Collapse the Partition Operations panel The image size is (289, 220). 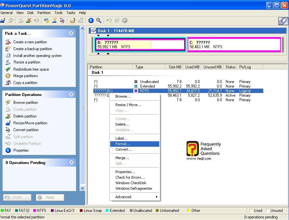click(71, 94)
